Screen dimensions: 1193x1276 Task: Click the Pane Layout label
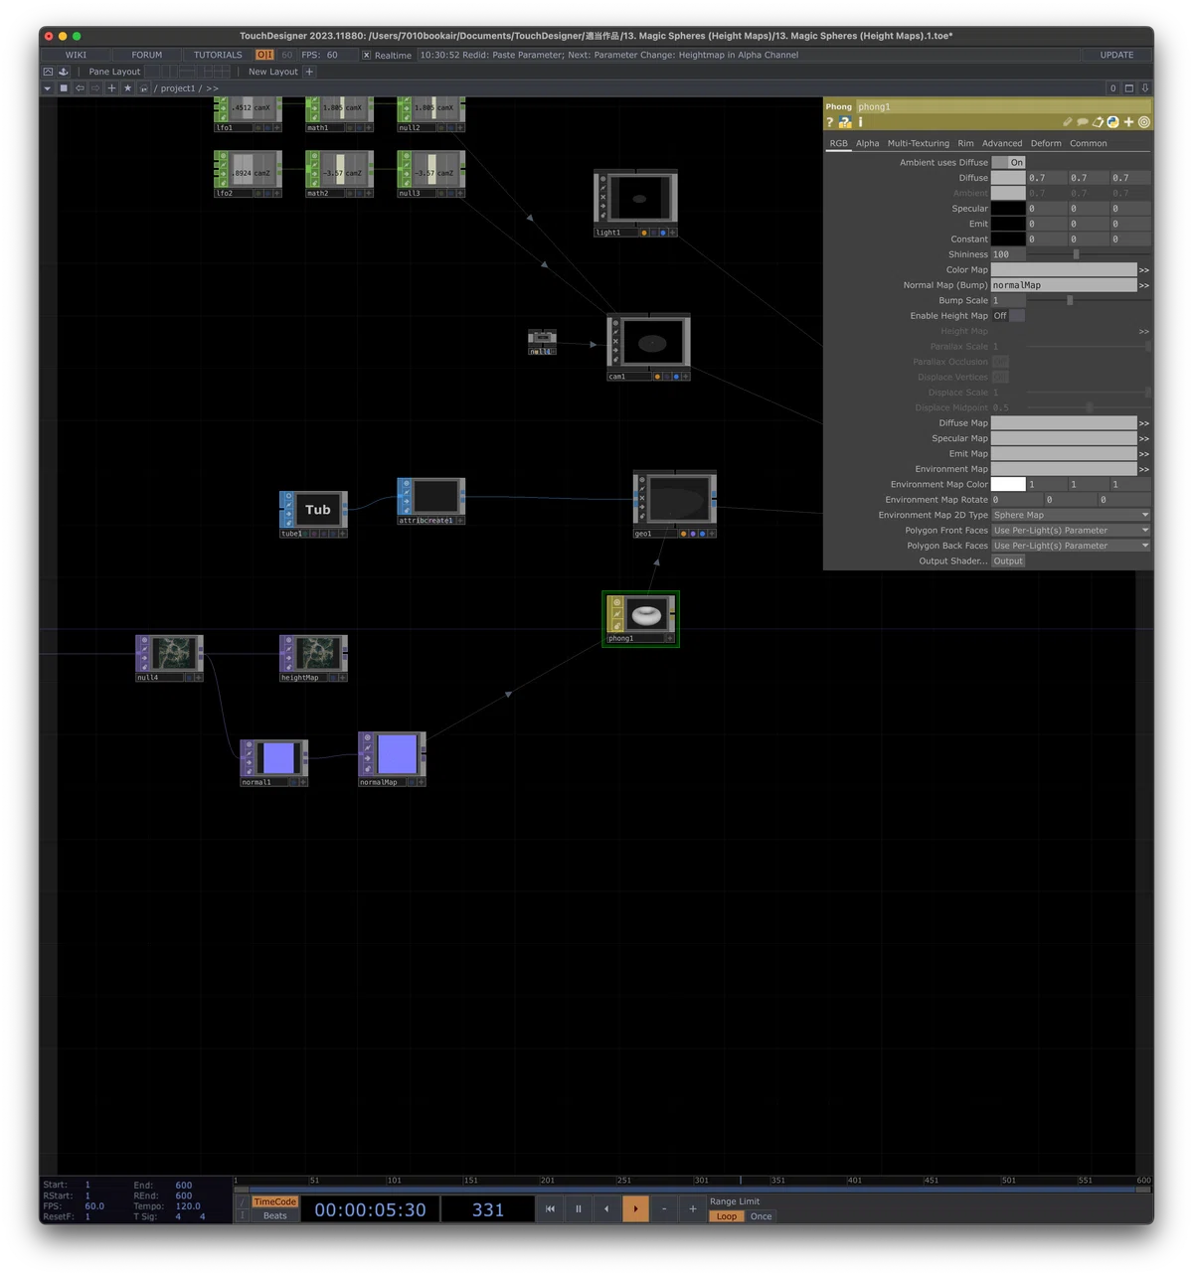(x=114, y=72)
